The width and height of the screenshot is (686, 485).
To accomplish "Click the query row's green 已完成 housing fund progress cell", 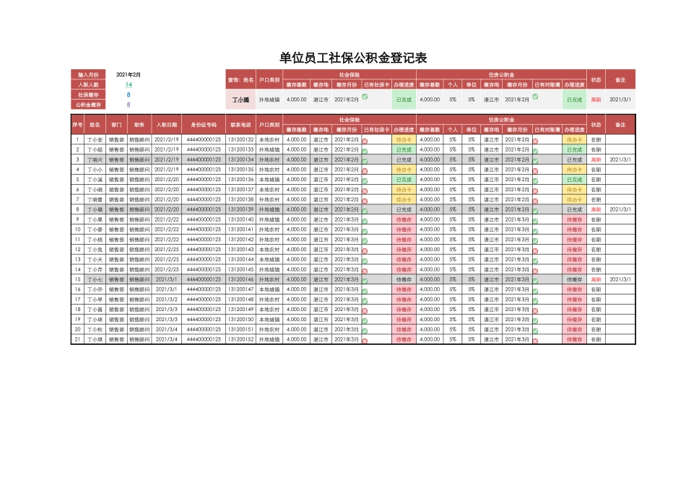I will pos(575,100).
